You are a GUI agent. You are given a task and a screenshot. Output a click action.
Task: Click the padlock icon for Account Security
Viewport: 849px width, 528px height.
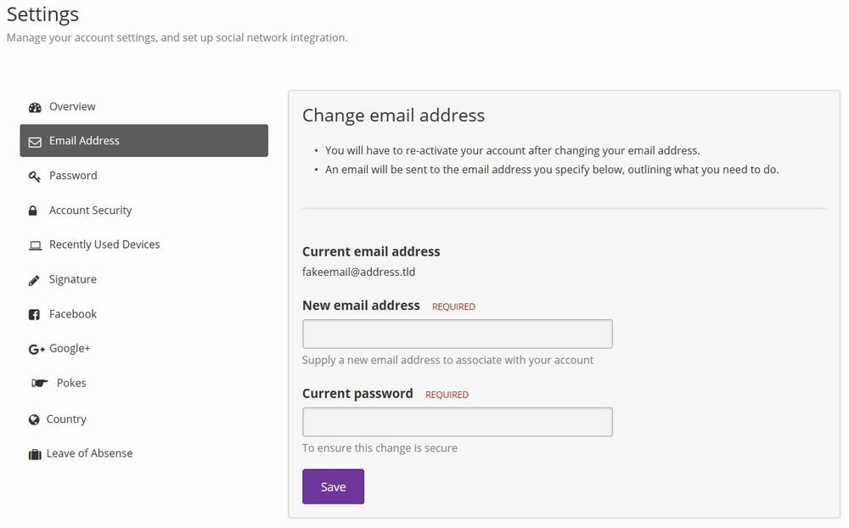pyautogui.click(x=32, y=211)
